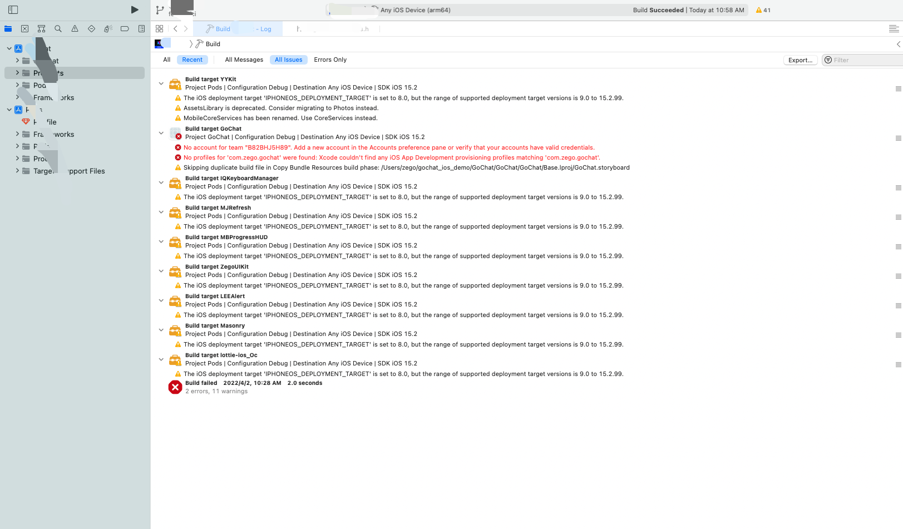Show transcript lines for ZegoUIKit target
This screenshot has width=903, height=529.
pos(898,276)
